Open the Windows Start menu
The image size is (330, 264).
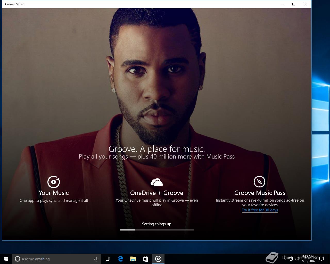click(x=6, y=259)
